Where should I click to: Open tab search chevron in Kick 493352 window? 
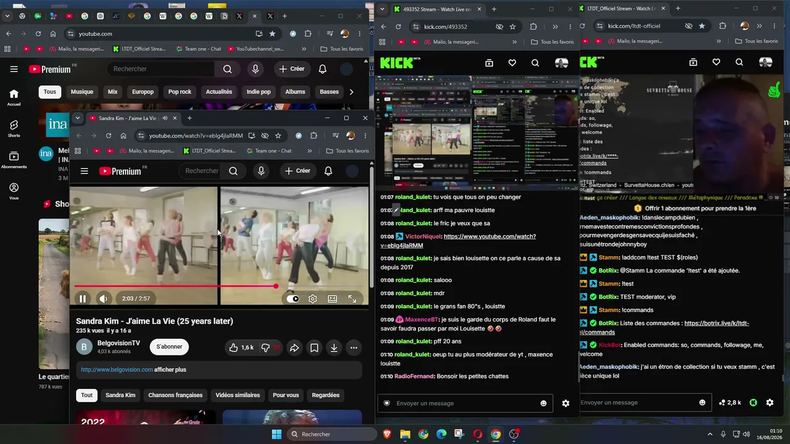pos(383,9)
